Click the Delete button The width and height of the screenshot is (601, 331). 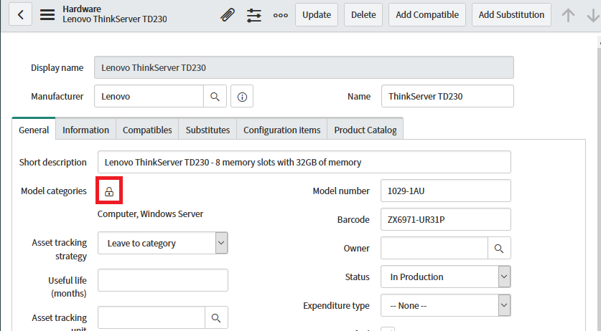(x=363, y=15)
